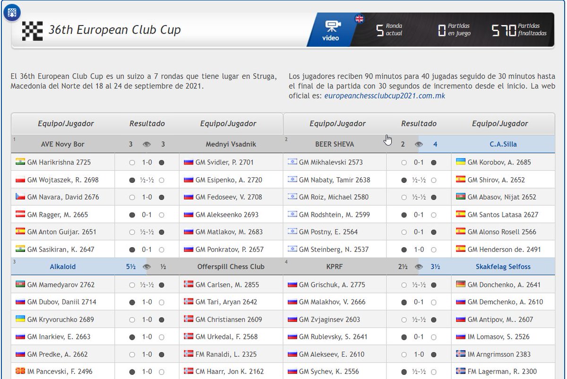Open the Mikhalevski vs Korobov 0-1 result
Image resolution: width=567 pixels, height=379 pixels.
(x=419, y=162)
